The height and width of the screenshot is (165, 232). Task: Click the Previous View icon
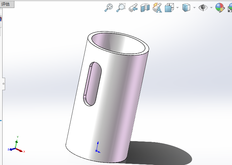pos(133,8)
